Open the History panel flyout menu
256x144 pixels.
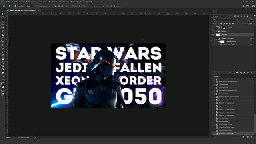tap(254, 76)
